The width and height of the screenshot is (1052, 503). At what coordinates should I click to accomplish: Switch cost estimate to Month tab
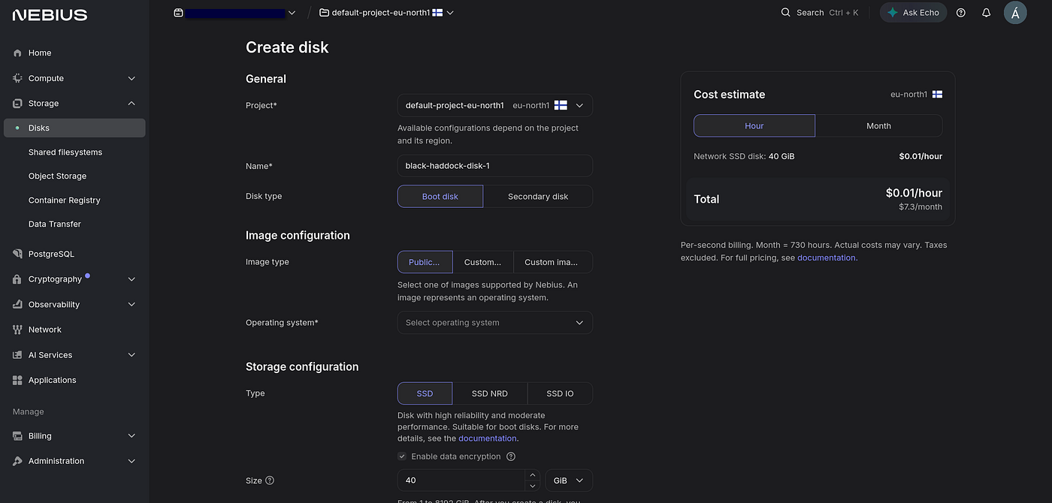coord(878,126)
